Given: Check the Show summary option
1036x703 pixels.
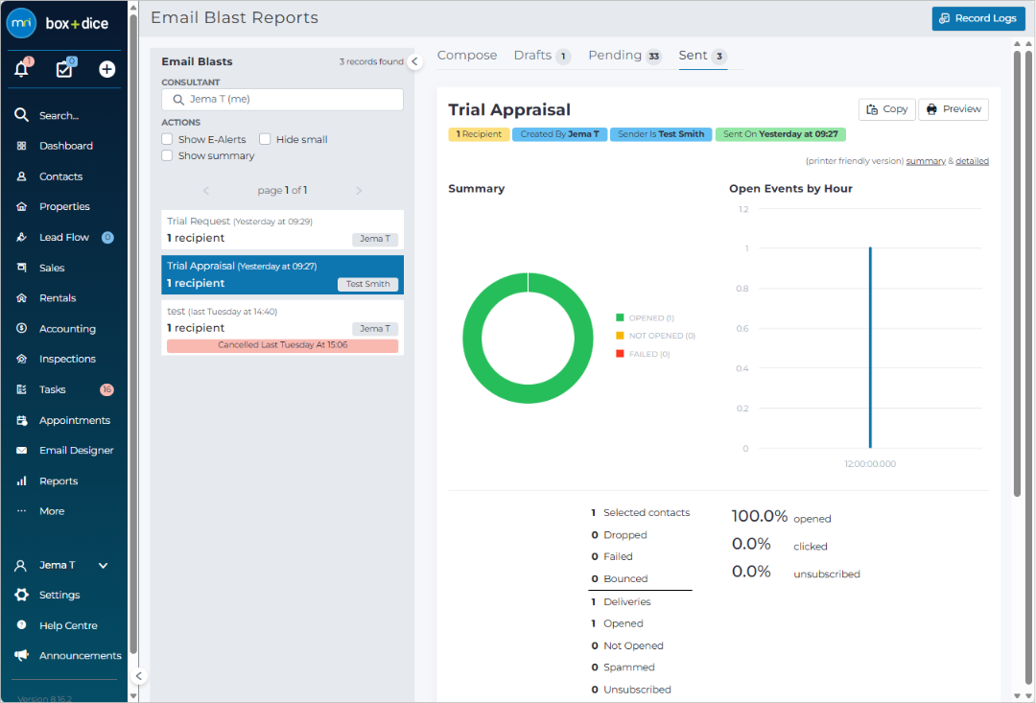Looking at the screenshot, I should click(x=167, y=156).
